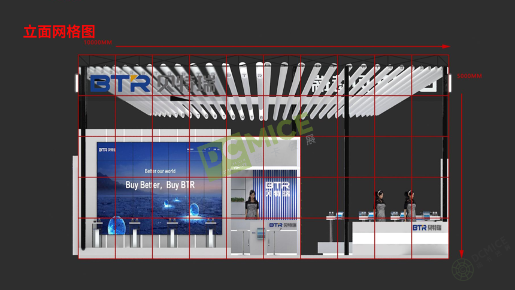Click the BTR 贝特瑞 logo on the center counter

[283, 225]
